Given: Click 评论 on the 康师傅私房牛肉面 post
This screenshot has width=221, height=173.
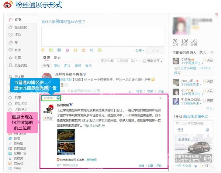Looking at the screenshot, I should click(x=161, y=91).
